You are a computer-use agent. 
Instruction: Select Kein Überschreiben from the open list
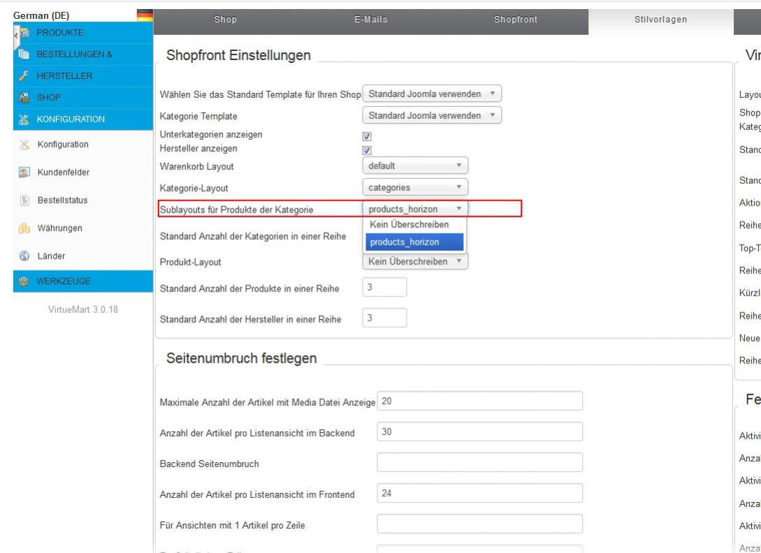[409, 225]
